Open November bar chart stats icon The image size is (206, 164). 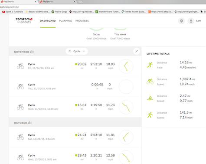click(32, 52)
